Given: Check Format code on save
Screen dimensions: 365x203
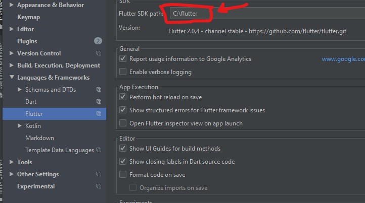Looking at the screenshot, I should coord(123,175).
